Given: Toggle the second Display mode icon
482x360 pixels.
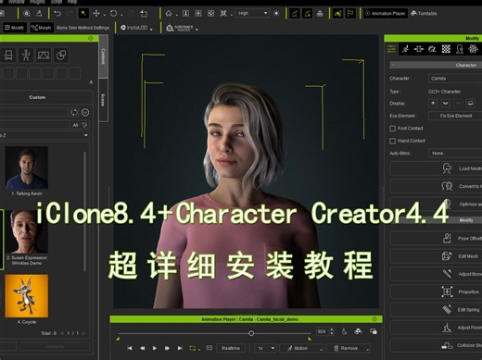Looking at the screenshot, I should [445, 104].
